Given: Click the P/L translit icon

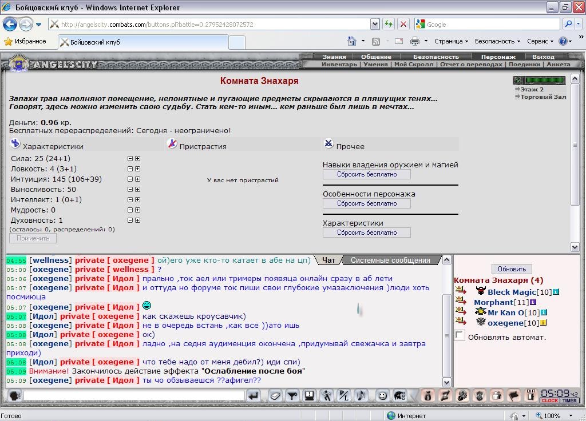Looking at the screenshot, I should click(x=344, y=396).
